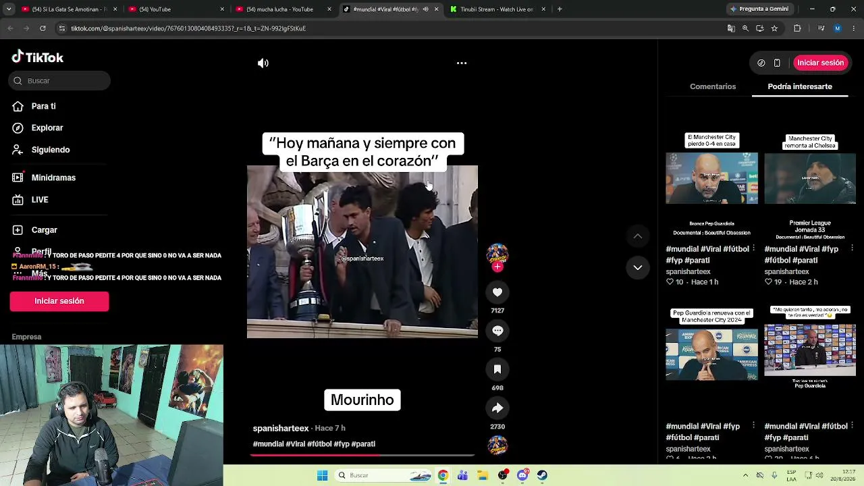
Task: Click the Windows taskbar Buscar search box
Action: [x=382, y=475]
